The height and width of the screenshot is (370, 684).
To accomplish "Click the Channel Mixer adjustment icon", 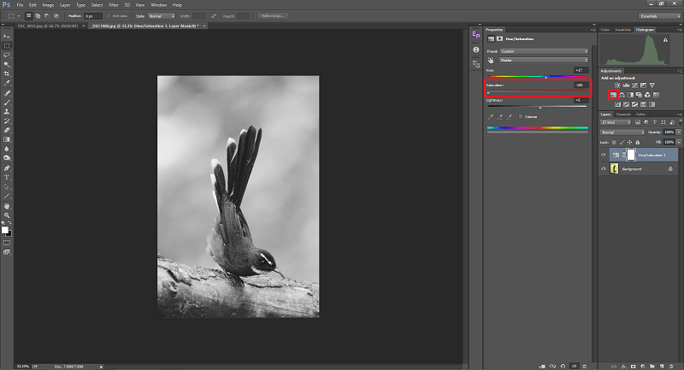I will [x=647, y=95].
